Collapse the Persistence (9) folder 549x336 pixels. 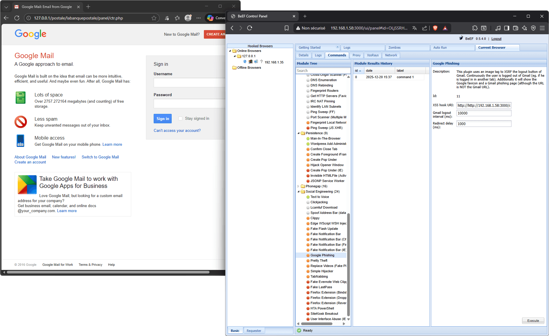298,133
